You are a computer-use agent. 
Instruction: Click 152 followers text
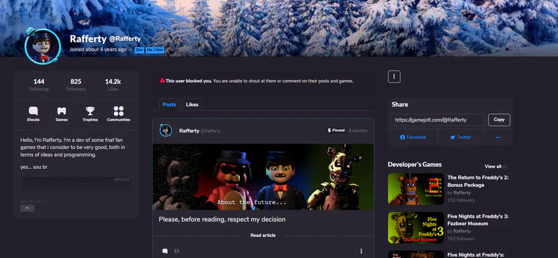tap(461, 200)
